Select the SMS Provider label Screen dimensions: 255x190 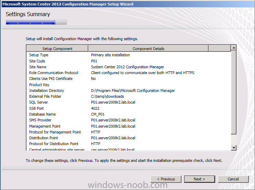click(x=40, y=120)
